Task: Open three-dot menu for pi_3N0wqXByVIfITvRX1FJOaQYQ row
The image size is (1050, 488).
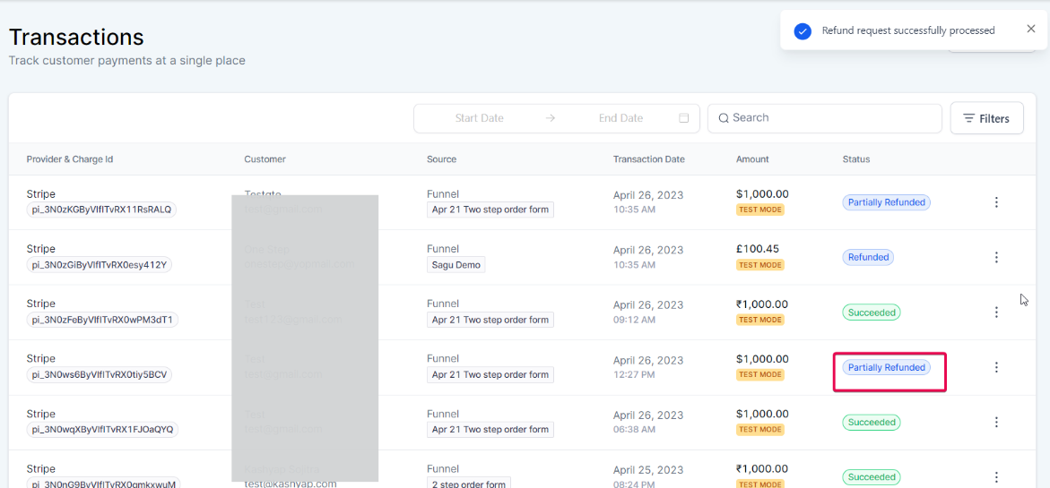Action: tap(996, 423)
